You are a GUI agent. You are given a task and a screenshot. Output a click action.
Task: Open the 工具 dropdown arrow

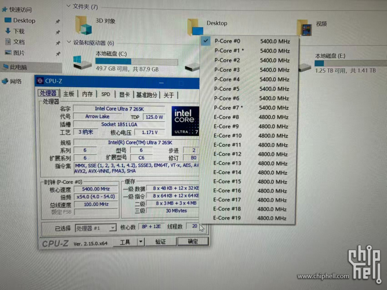click(x=141, y=242)
